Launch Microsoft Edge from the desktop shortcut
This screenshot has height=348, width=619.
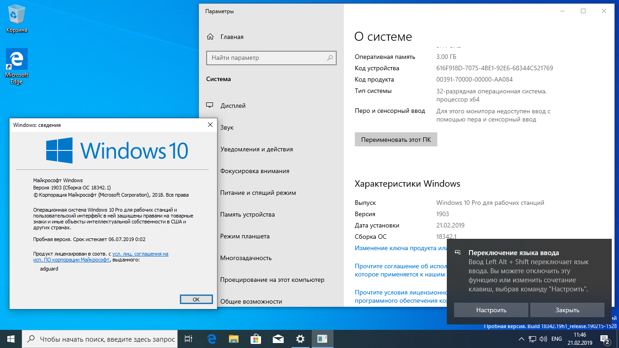(x=17, y=67)
